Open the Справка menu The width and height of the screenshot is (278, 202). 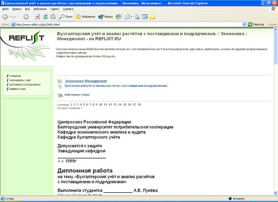click(68, 9)
